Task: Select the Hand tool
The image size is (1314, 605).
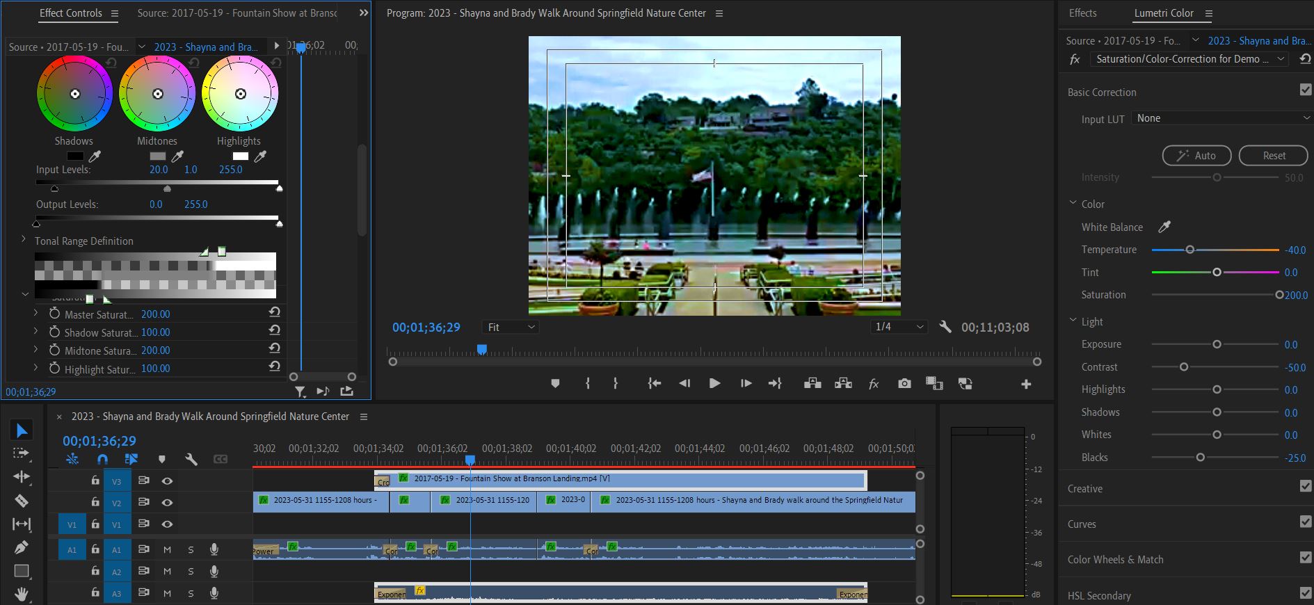Action: (22, 594)
